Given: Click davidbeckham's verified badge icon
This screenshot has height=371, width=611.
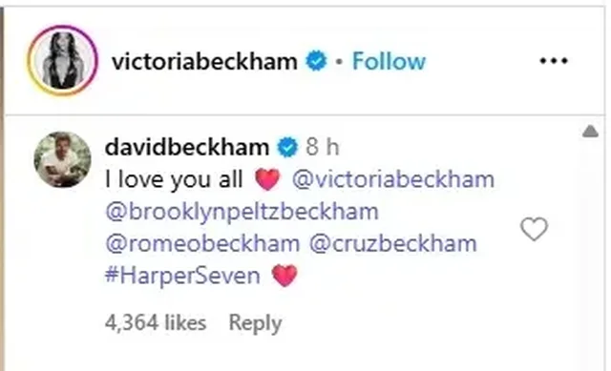Looking at the screenshot, I should pyautogui.click(x=287, y=147).
